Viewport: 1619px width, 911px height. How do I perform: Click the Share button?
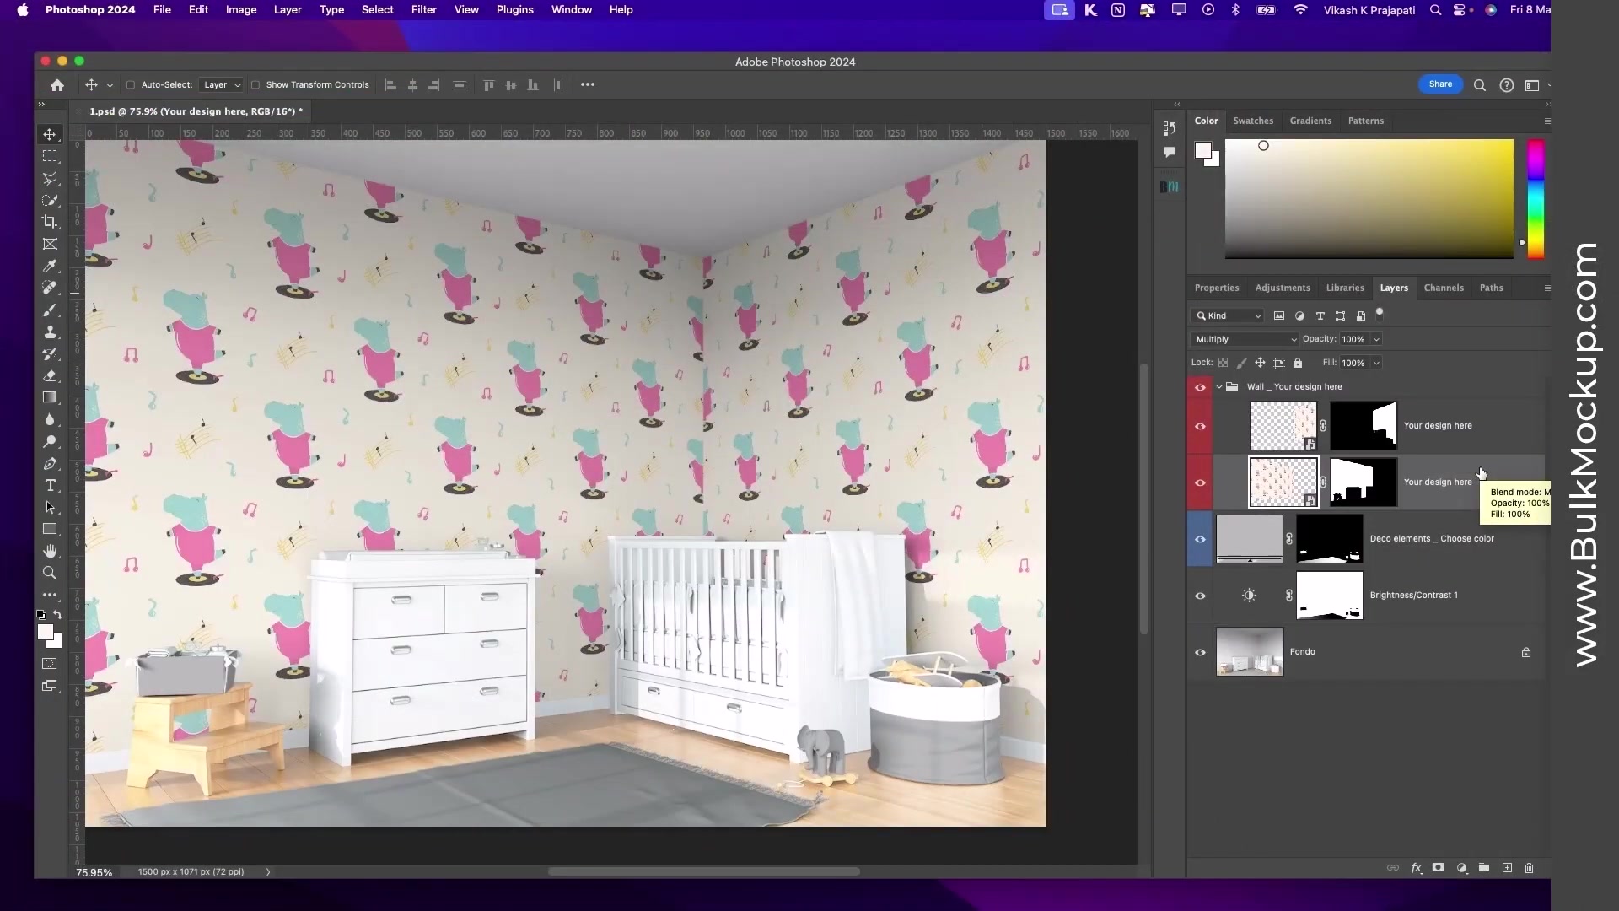click(1441, 84)
